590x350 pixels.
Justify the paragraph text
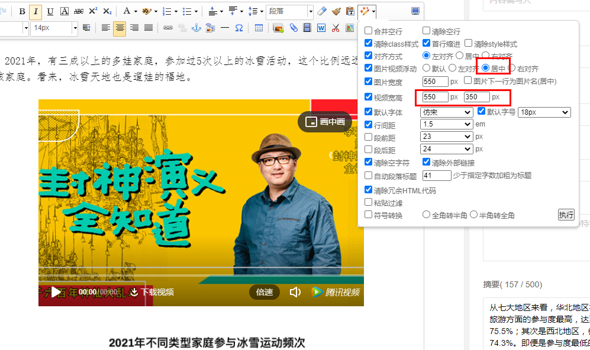149,28
